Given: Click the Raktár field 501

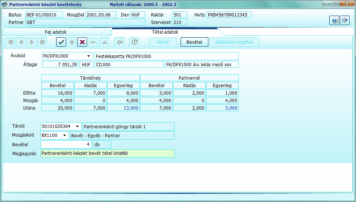Looking at the screenshot, I should pyautogui.click(x=179, y=15).
